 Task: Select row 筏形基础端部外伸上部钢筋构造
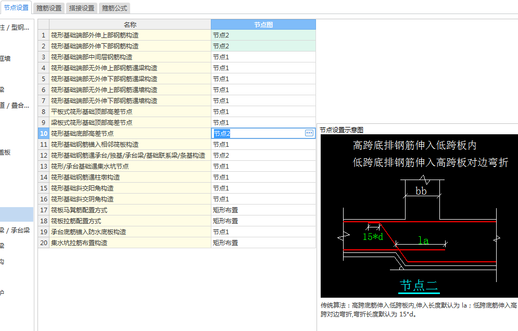tap(130, 35)
